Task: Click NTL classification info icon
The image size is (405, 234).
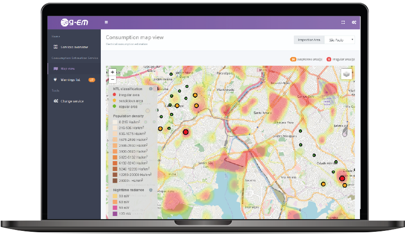Action: click(150, 89)
